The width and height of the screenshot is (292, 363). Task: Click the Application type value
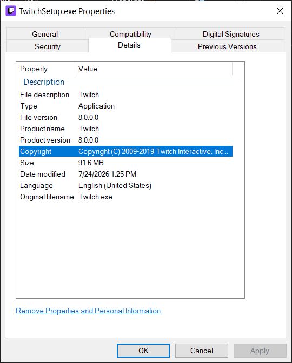tap(96, 106)
